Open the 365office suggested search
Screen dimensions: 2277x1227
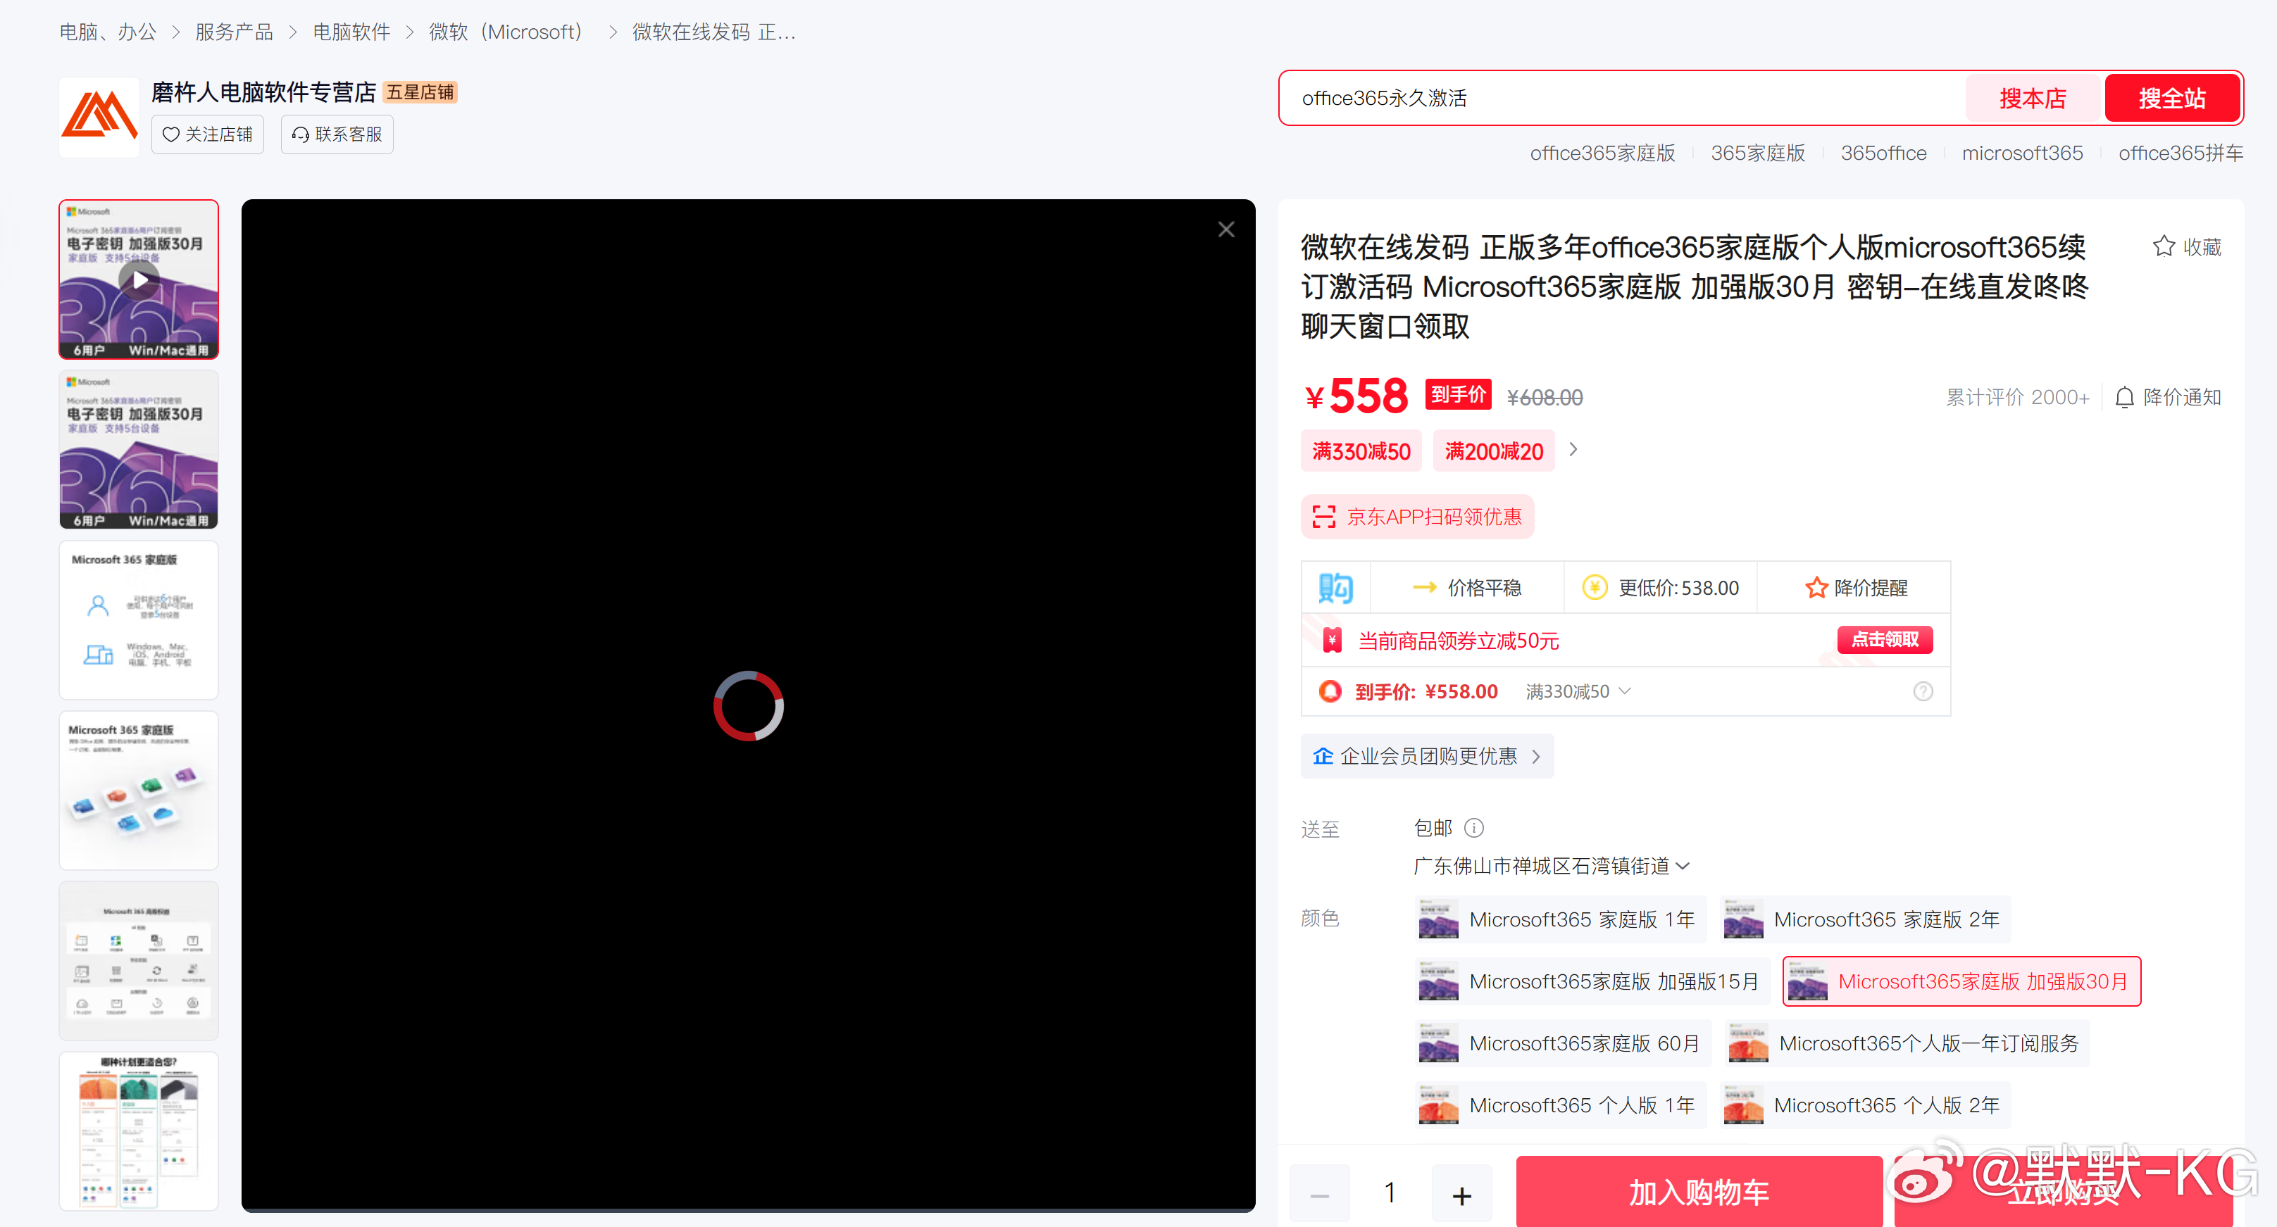(x=1883, y=153)
